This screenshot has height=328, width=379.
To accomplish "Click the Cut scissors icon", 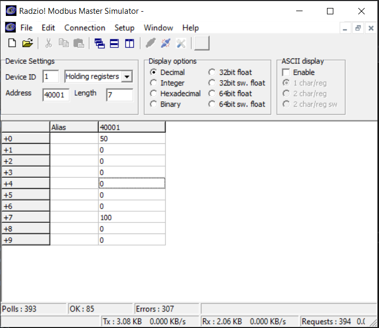I will coord(49,44).
